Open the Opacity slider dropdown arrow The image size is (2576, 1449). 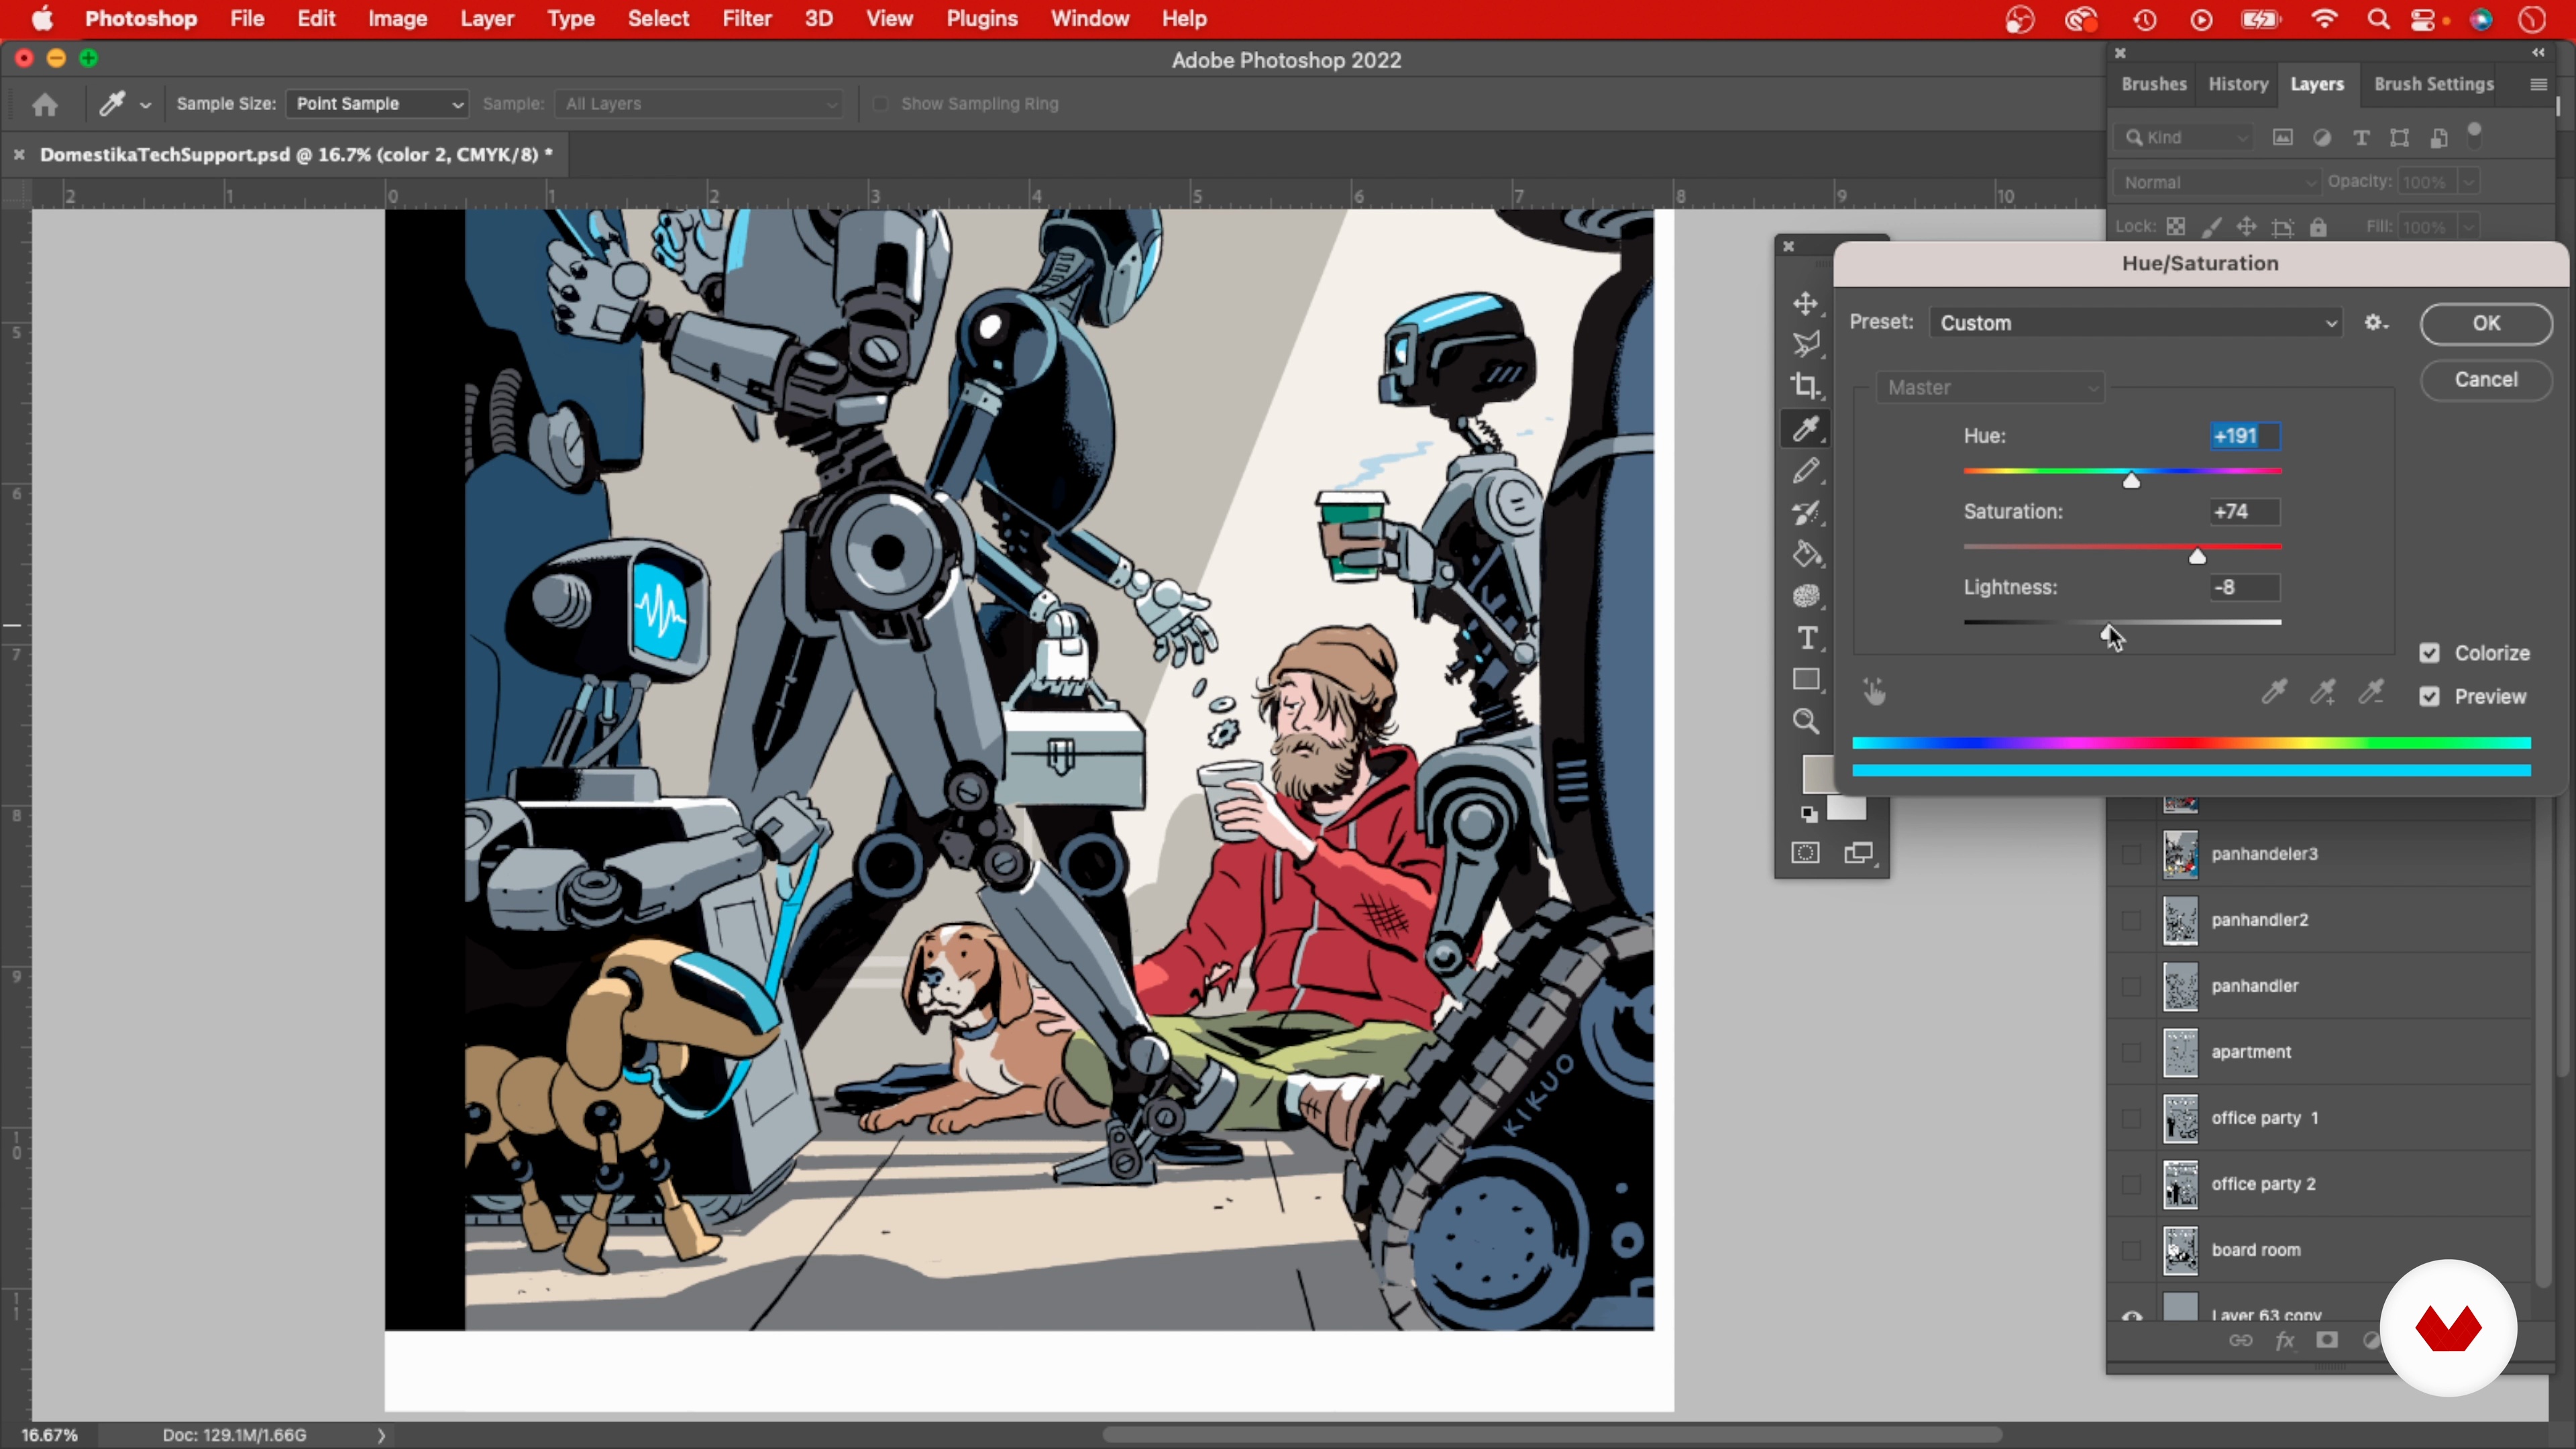click(2469, 183)
